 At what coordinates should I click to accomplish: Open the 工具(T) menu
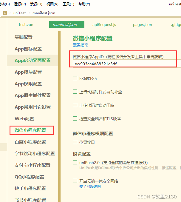click(x=68, y=4)
